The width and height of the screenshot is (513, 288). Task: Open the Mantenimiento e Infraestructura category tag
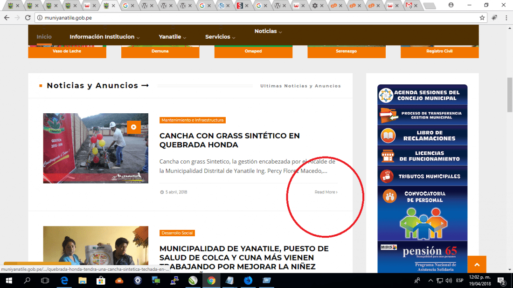coord(192,120)
